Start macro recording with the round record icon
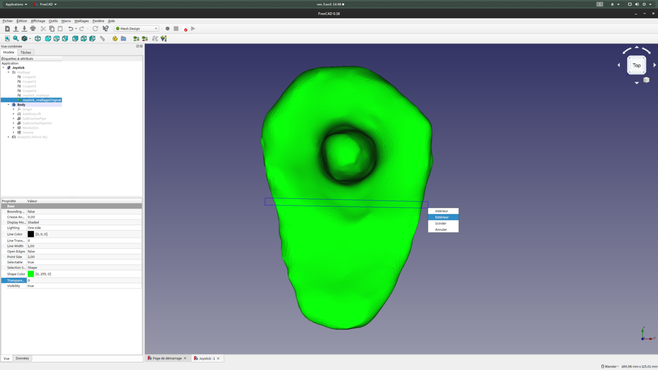Image resolution: width=658 pixels, height=370 pixels. (x=168, y=29)
